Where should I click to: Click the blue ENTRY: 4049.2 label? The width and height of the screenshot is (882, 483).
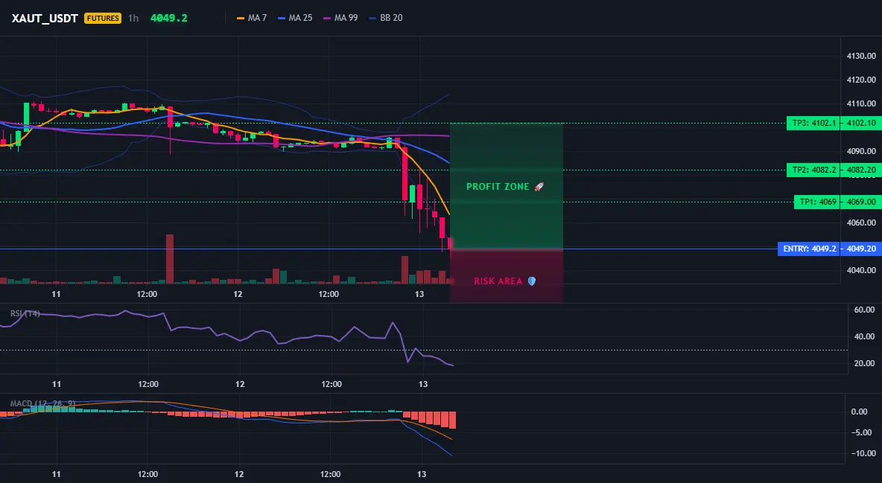click(808, 249)
